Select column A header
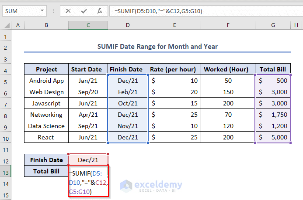303x200 pixels. point(18,25)
